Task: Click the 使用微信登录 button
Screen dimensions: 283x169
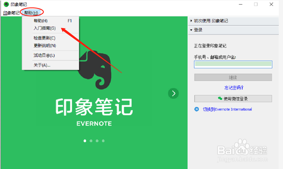Action: 233,99
